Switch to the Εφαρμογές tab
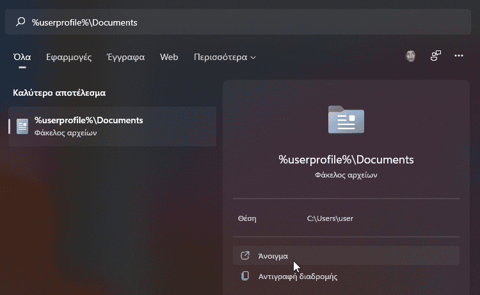The image size is (480, 295). pos(69,57)
